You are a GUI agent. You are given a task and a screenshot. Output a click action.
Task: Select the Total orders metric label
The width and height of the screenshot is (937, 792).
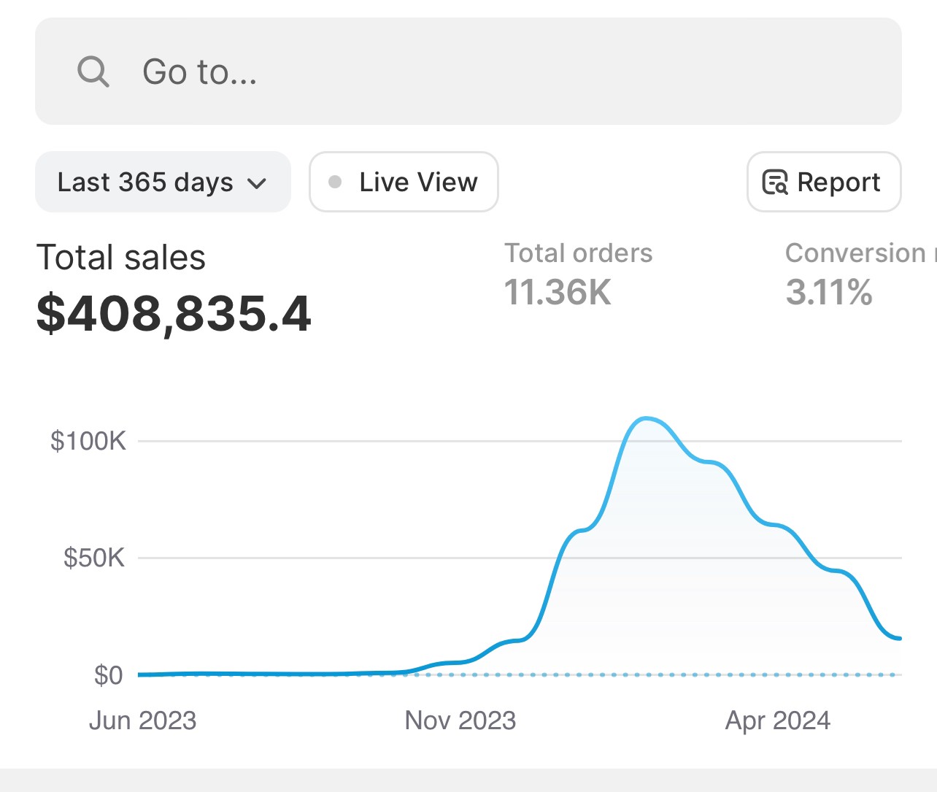click(579, 253)
